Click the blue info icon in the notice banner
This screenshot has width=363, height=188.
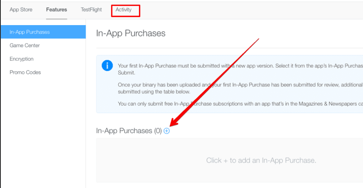[107, 66]
